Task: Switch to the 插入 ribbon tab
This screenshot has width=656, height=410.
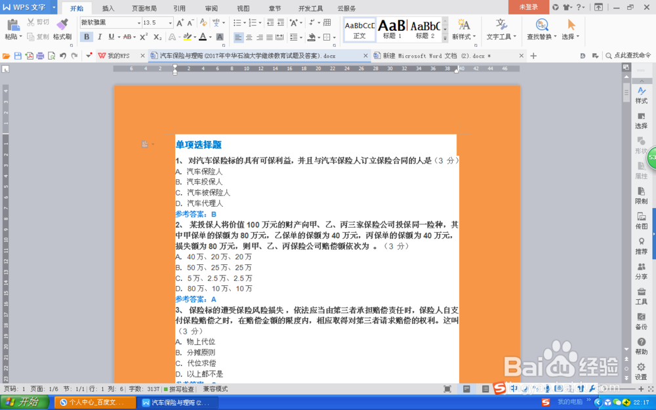Action: [x=108, y=9]
